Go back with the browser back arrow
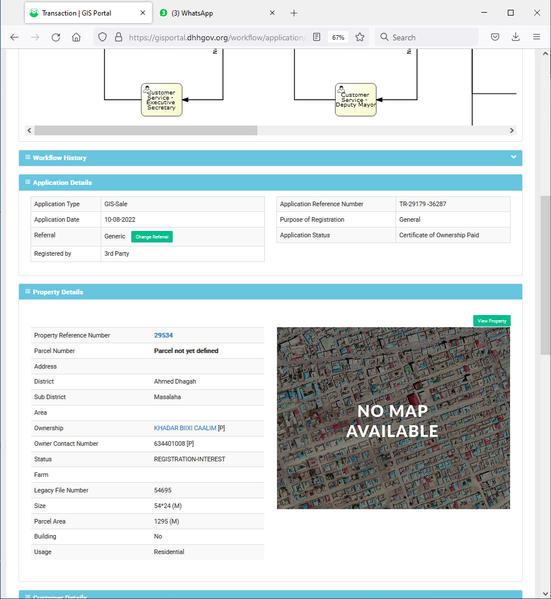Viewport: 551px width, 599px height. click(x=14, y=37)
